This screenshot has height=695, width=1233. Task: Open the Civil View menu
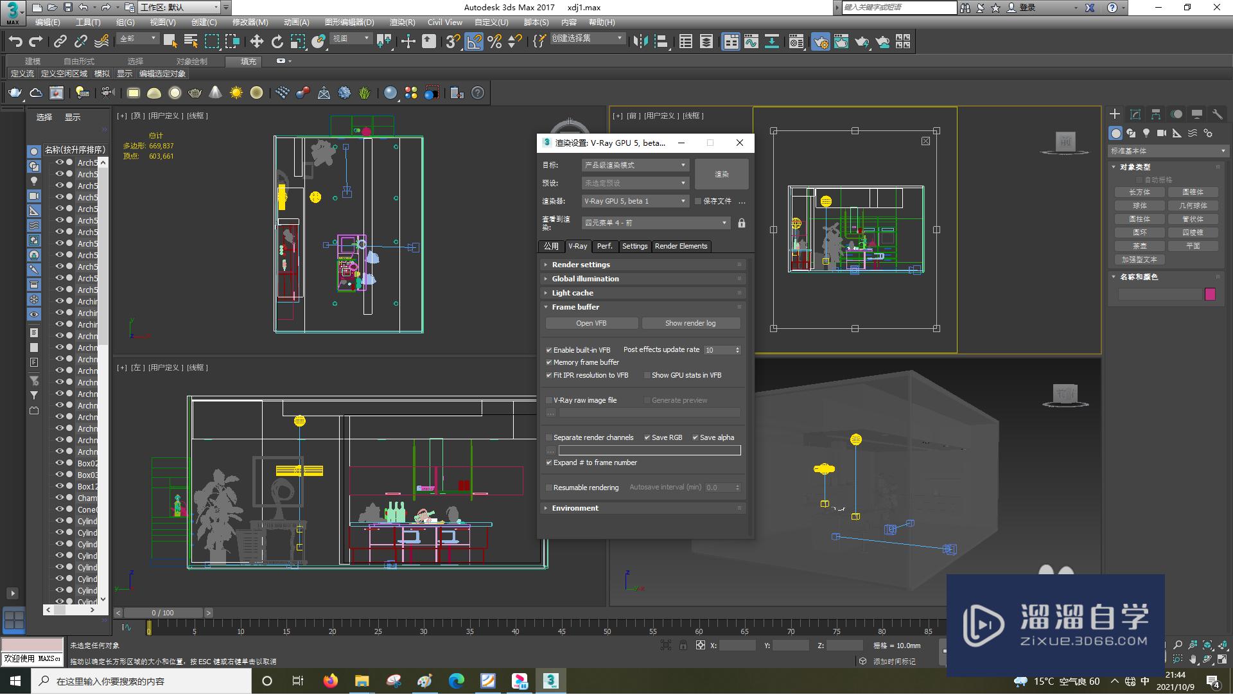(444, 22)
